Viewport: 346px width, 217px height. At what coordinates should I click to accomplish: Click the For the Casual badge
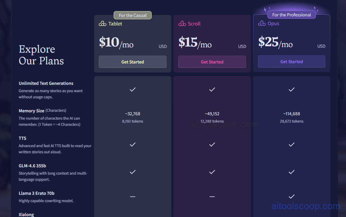coord(133,15)
